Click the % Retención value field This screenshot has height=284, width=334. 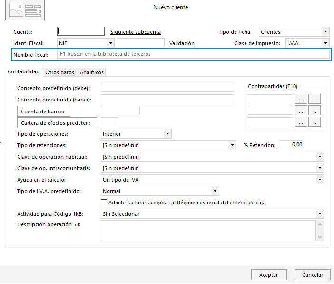(291, 145)
